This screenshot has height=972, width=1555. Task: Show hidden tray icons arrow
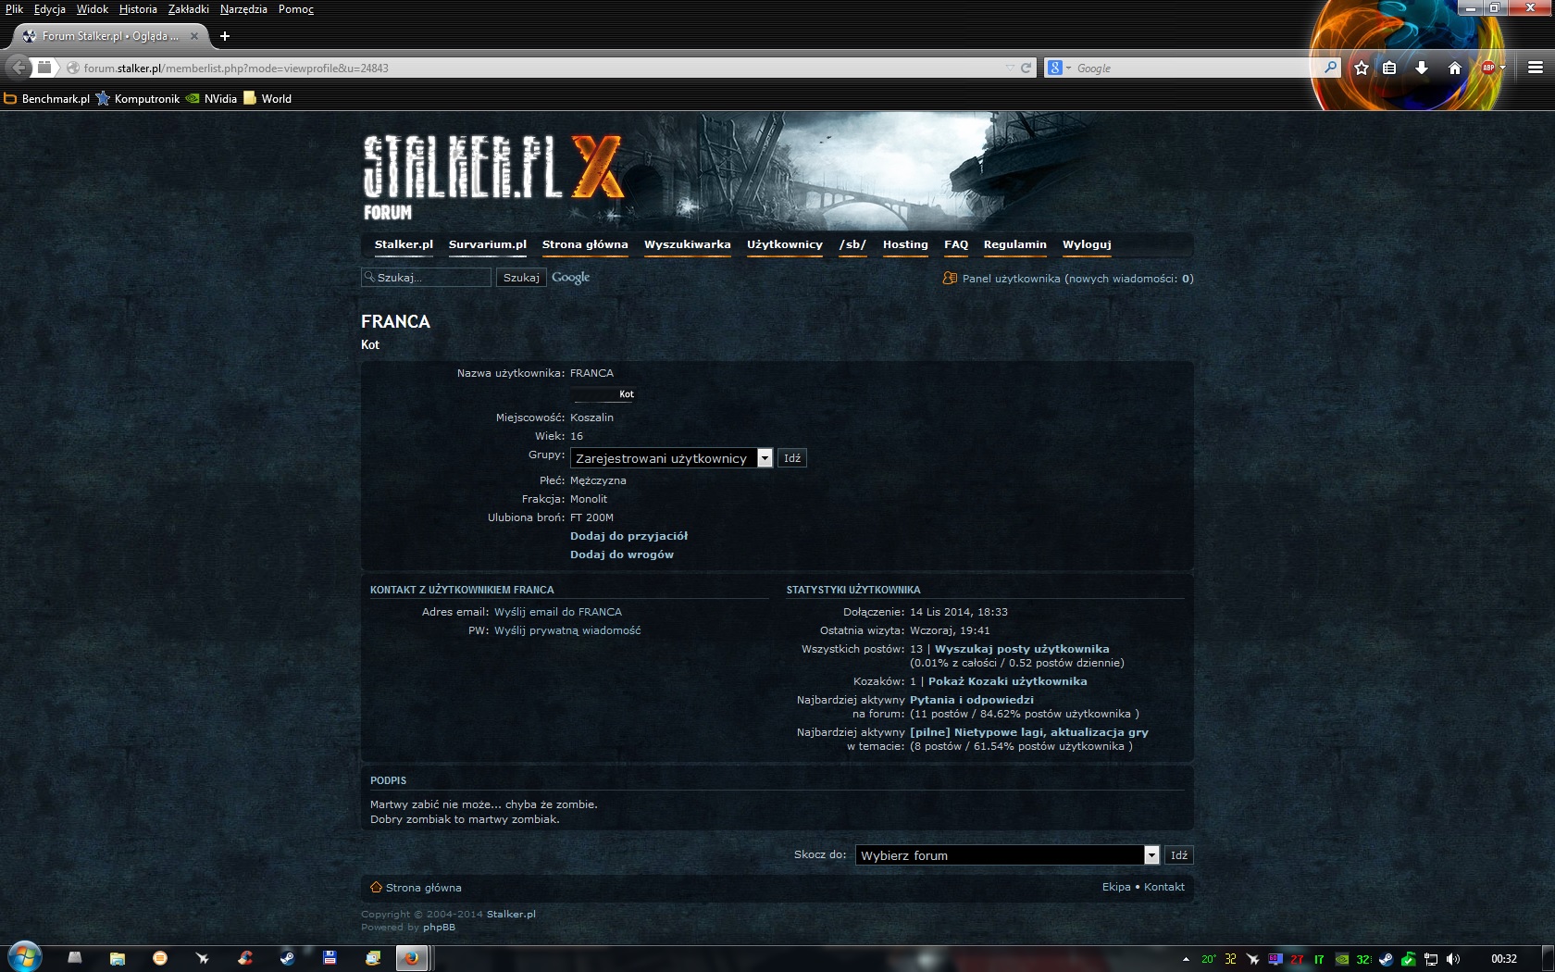[1186, 959]
